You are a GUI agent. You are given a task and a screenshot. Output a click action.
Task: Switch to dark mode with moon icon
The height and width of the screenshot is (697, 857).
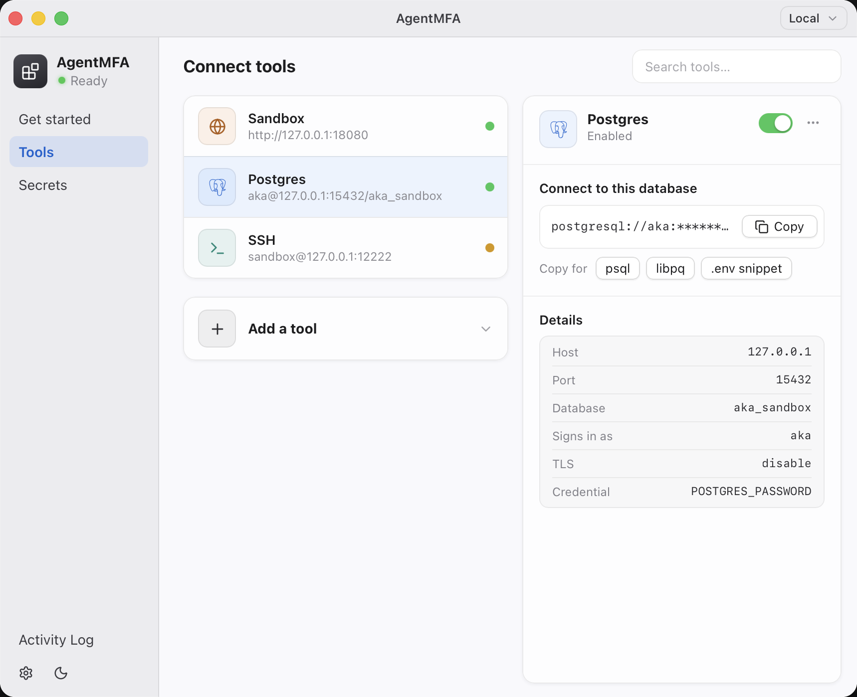[x=61, y=673]
